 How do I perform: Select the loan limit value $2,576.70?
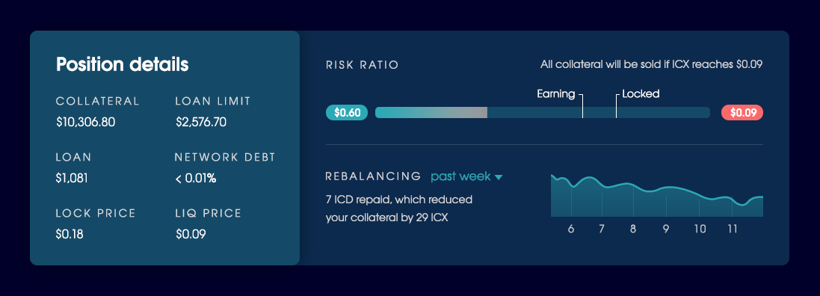click(x=201, y=123)
